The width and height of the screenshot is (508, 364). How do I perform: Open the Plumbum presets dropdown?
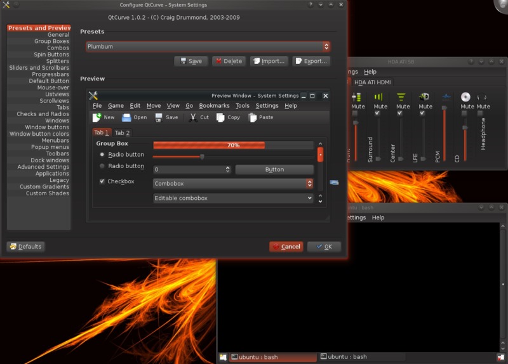pyautogui.click(x=208, y=46)
